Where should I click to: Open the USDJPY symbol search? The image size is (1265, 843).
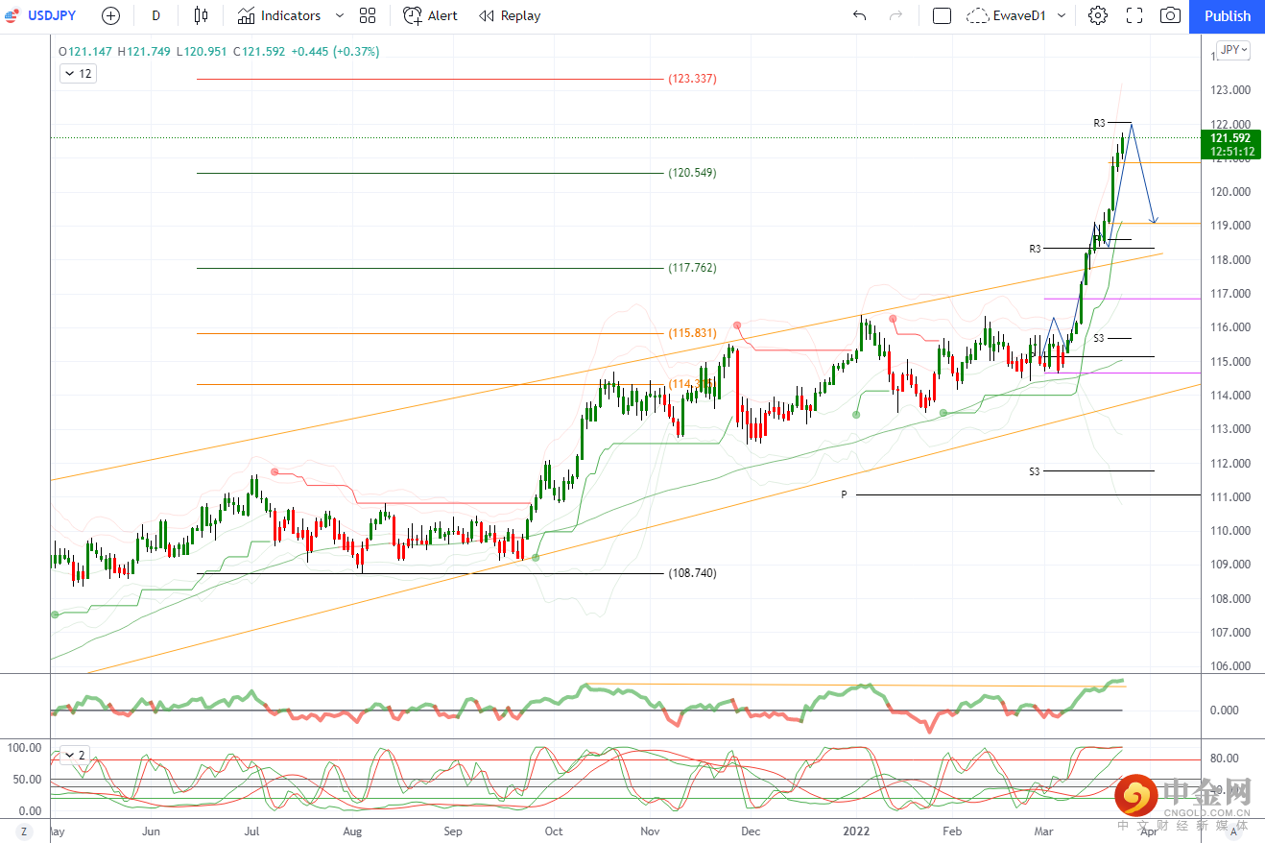point(54,15)
